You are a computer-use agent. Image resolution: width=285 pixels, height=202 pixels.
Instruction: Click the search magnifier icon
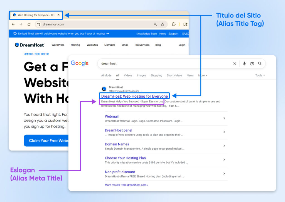(260, 63)
